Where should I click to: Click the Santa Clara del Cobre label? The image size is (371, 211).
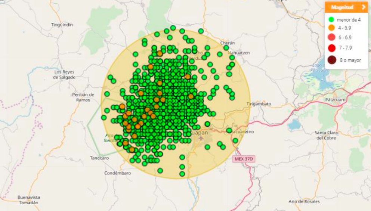click(x=327, y=135)
